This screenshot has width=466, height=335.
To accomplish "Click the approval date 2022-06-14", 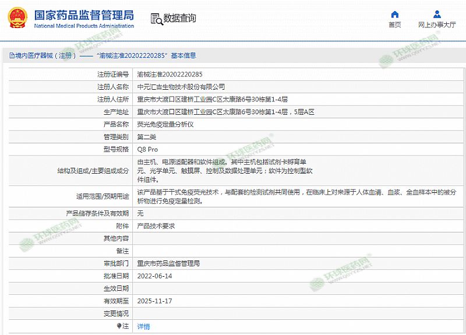I will click(x=154, y=276).
